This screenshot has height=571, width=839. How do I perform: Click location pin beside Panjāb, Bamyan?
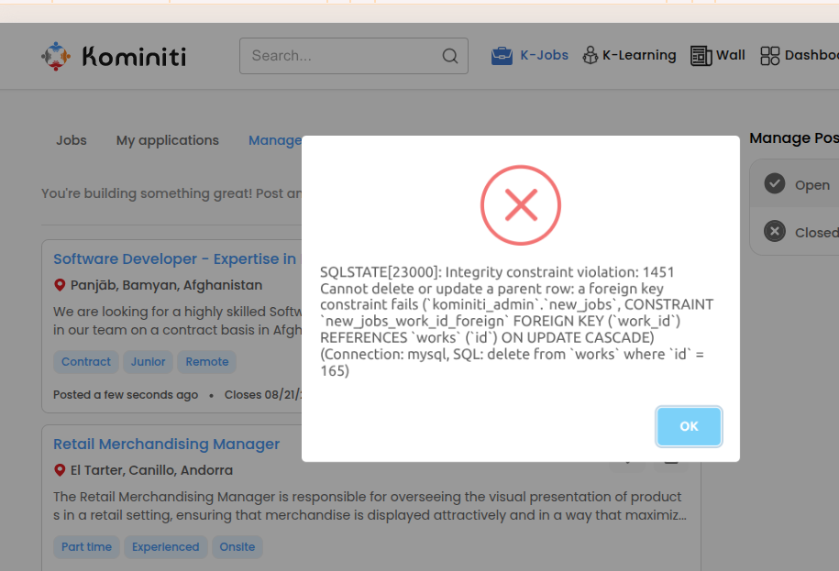[x=60, y=285]
